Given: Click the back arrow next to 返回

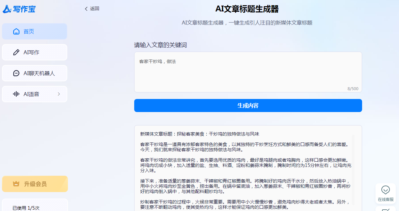Looking at the screenshot, I should tap(86, 9).
